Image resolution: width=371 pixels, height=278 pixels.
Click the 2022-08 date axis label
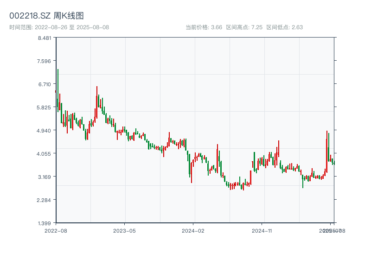[x=56, y=230]
